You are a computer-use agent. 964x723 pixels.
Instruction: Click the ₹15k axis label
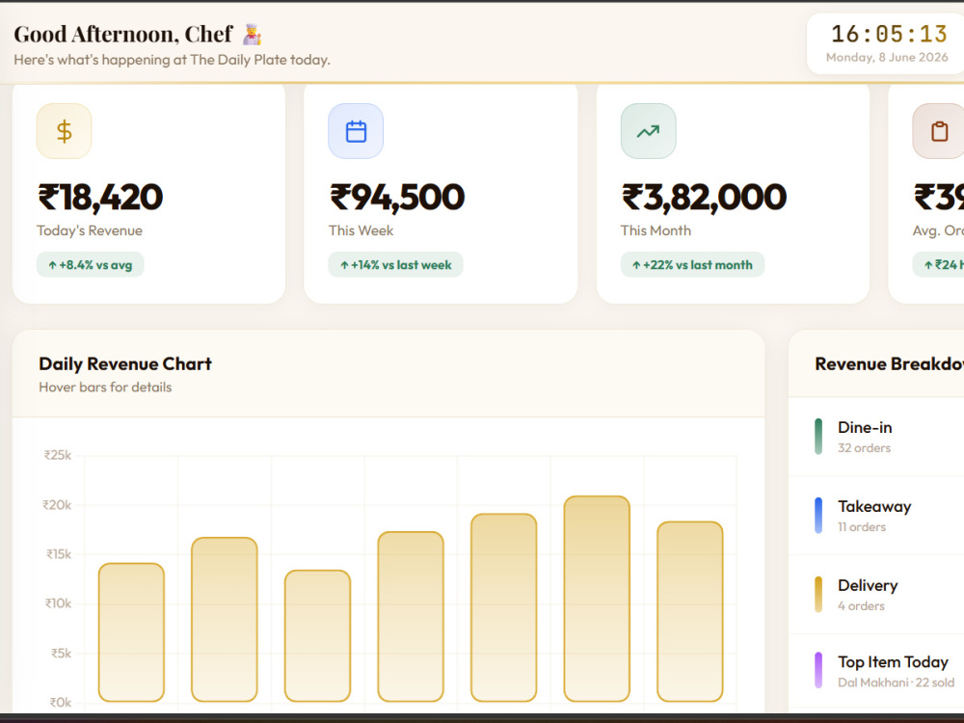(59, 554)
